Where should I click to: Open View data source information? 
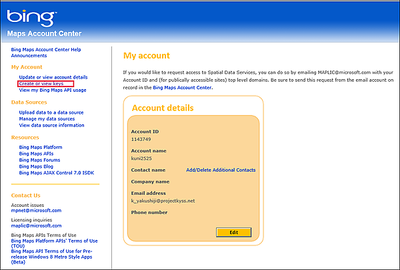pos(51,125)
